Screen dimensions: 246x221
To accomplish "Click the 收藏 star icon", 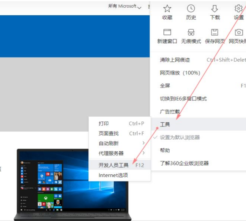I will (x=167, y=9).
